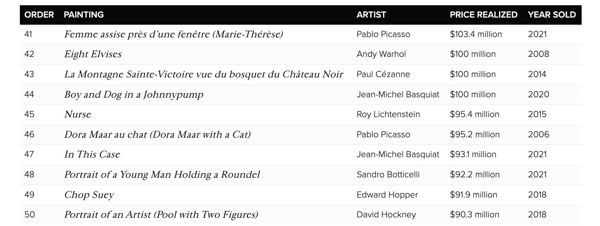Select the Eight Elvises painting title

point(93,54)
